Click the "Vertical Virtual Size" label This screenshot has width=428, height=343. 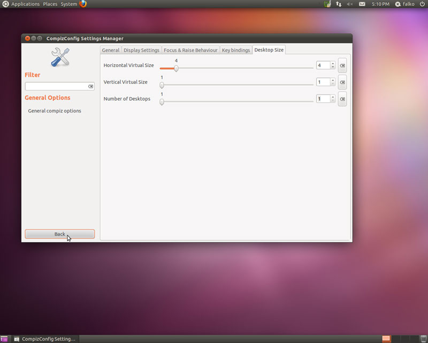pos(125,82)
